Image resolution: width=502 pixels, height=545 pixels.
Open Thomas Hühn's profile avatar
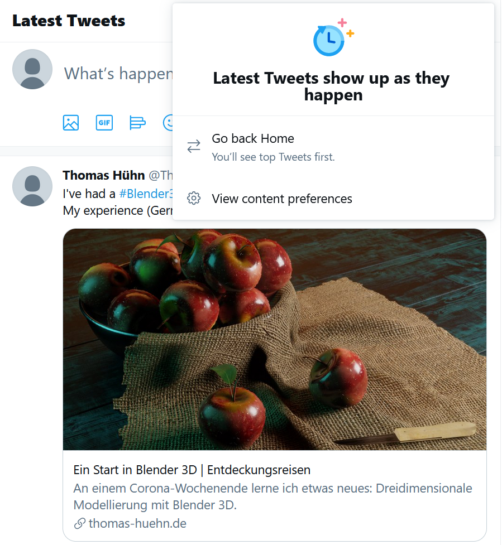(x=32, y=186)
